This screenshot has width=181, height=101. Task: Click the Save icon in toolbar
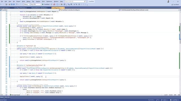click(12, 4)
